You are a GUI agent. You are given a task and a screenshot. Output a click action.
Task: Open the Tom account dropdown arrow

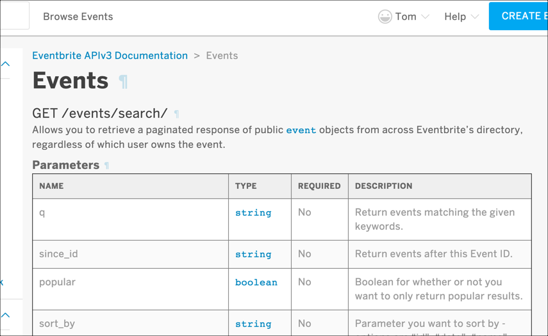pyautogui.click(x=426, y=17)
